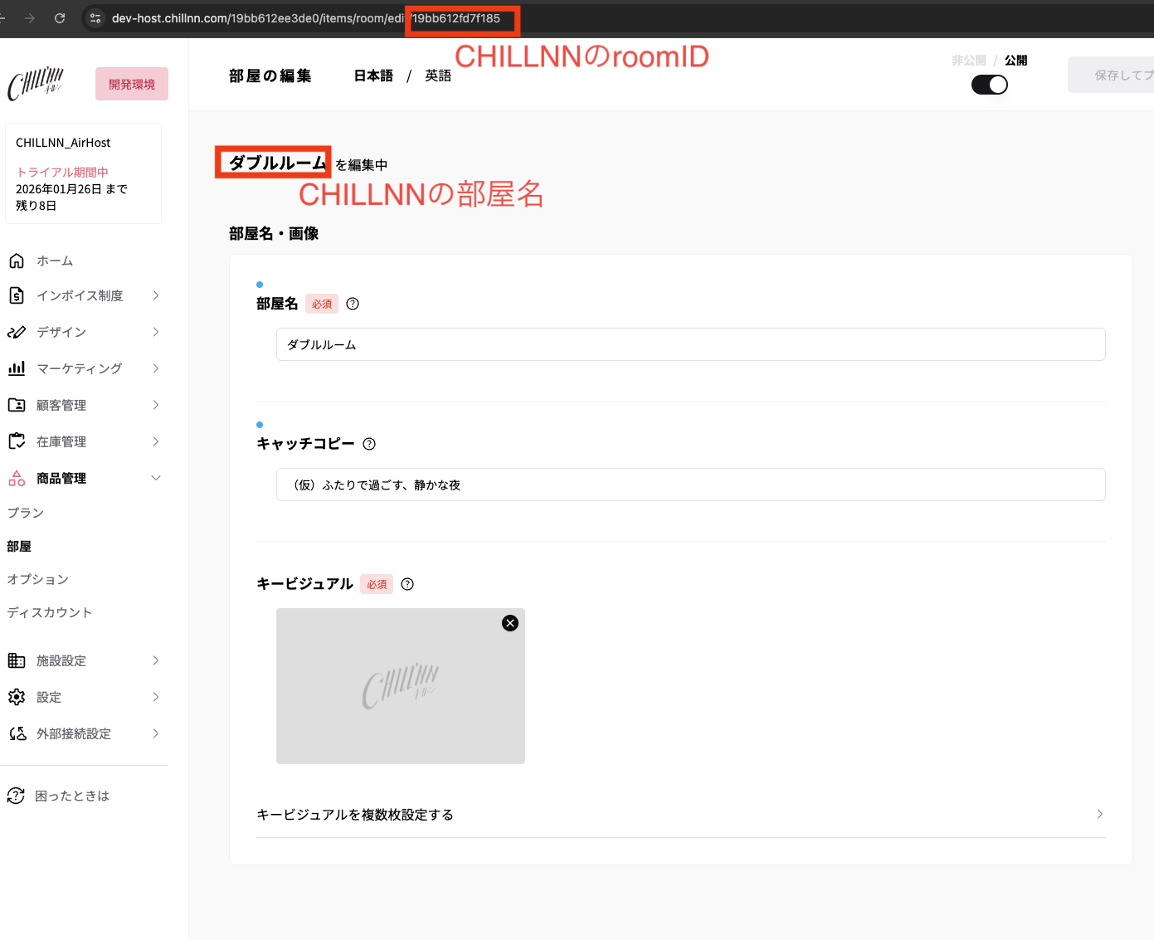
Task: Click the home icon in sidebar
Action: tap(17, 261)
